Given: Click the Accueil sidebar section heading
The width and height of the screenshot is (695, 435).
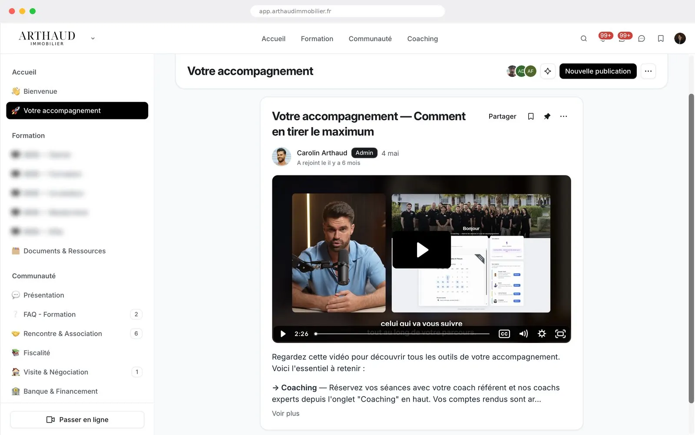Looking at the screenshot, I should point(24,72).
